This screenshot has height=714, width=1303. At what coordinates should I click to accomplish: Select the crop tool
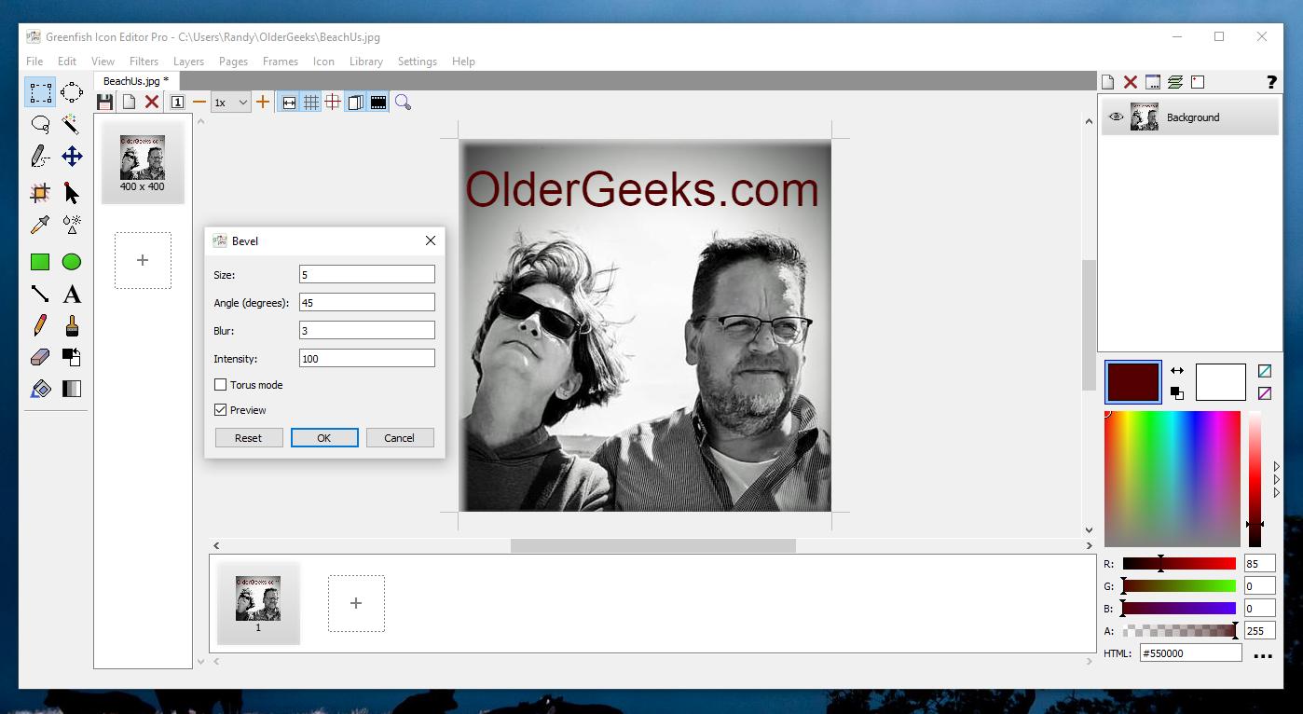(40, 193)
